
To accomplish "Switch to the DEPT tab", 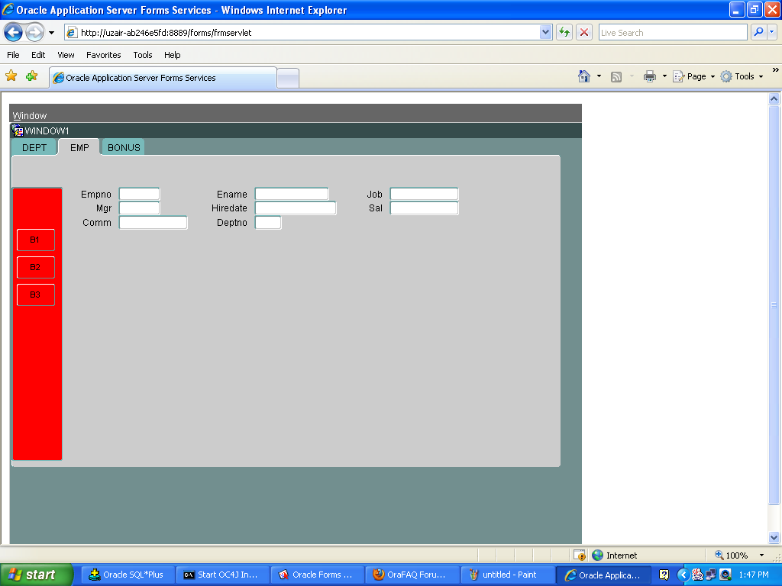I will 34,147.
